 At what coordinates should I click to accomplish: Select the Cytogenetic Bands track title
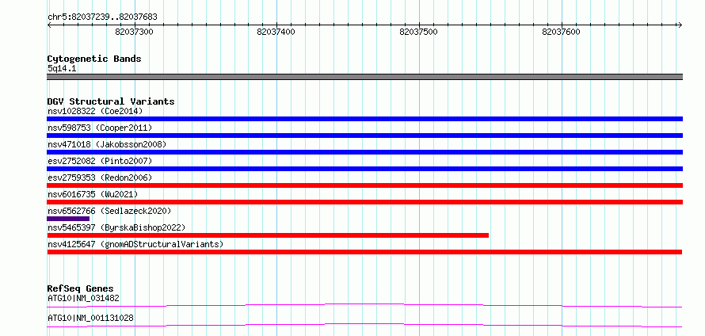click(94, 59)
